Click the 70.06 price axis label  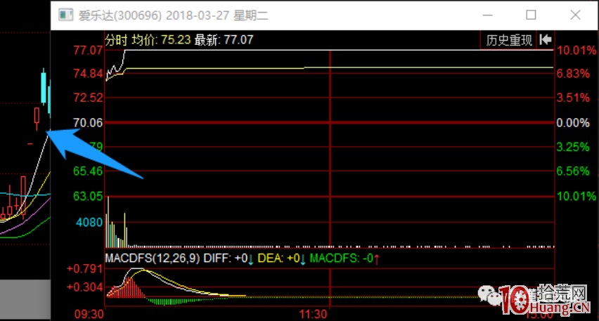(x=88, y=122)
